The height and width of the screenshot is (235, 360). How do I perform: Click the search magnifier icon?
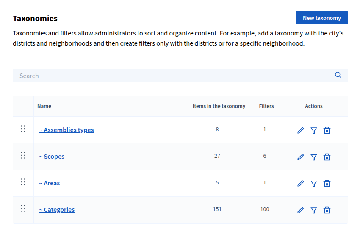[x=338, y=75]
